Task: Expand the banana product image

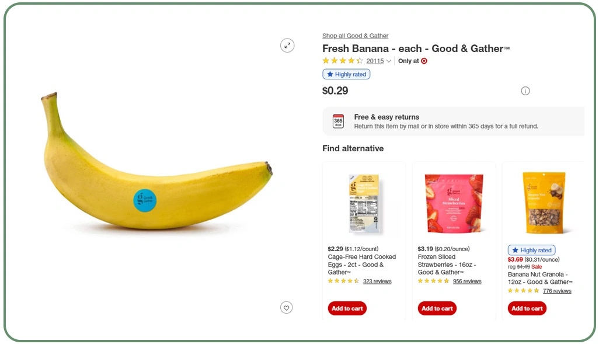Action: point(287,45)
